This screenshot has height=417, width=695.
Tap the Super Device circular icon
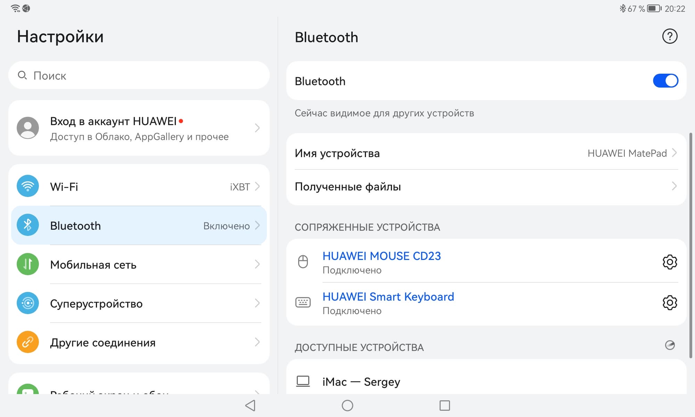[28, 303]
